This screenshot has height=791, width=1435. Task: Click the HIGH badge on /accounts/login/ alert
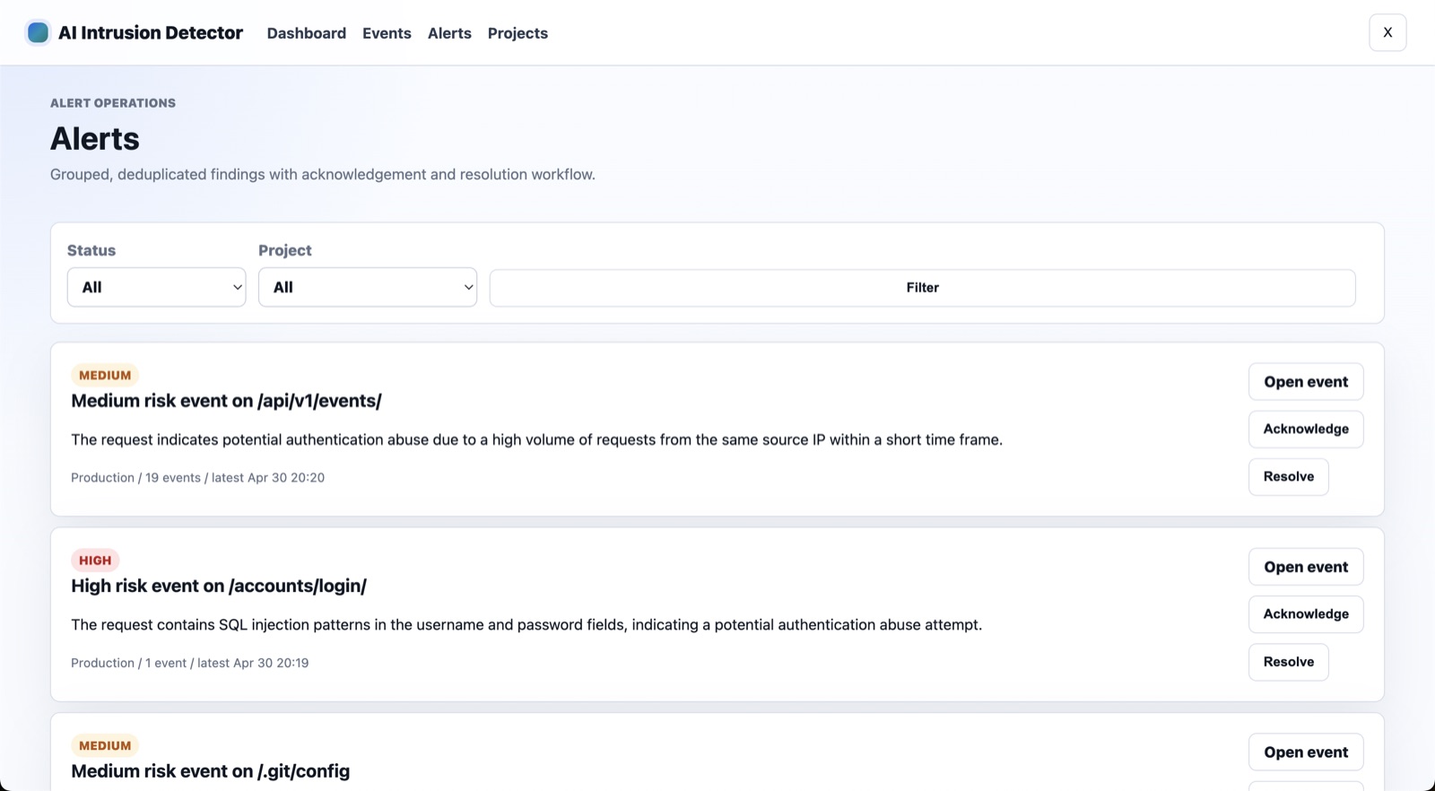click(x=95, y=561)
